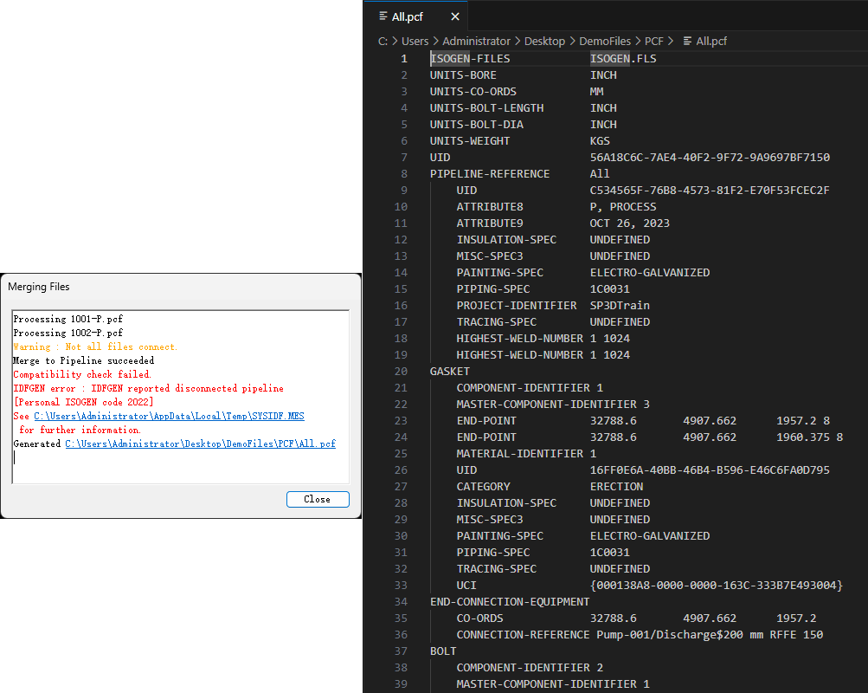Viewport: 868px width, 693px height.
Task: Close the All.pcf editor tab
Action: tap(454, 16)
